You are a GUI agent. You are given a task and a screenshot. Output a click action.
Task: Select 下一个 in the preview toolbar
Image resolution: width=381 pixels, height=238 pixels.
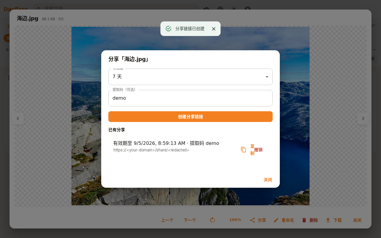click(190, 220)
